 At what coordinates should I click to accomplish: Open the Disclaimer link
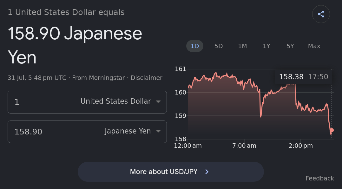[146, 78]
